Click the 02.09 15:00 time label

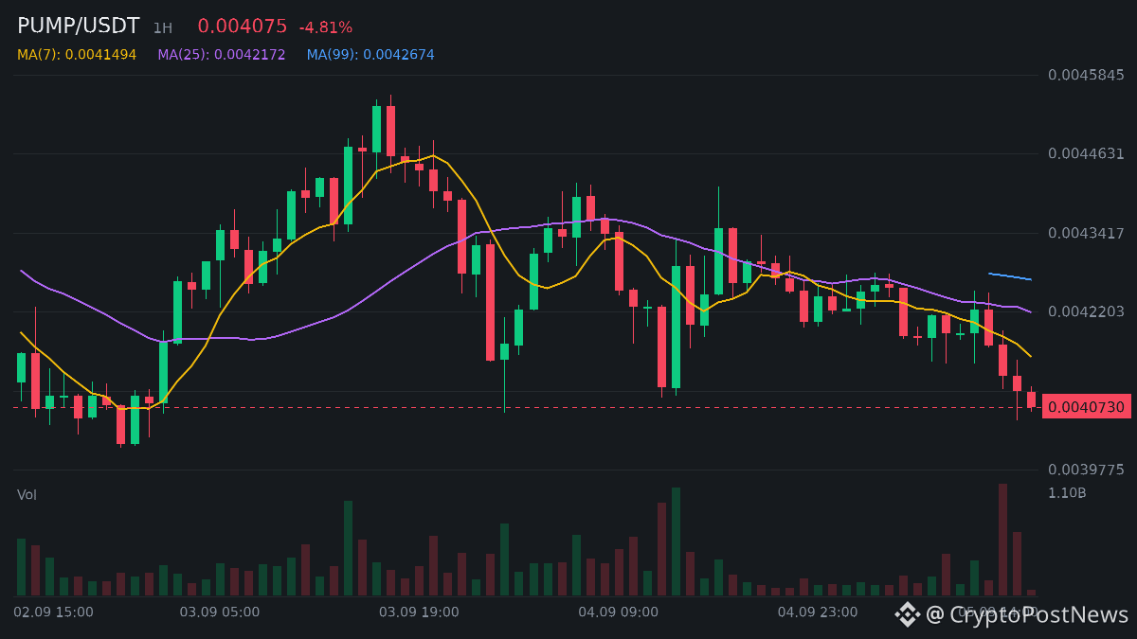[53, 612]
